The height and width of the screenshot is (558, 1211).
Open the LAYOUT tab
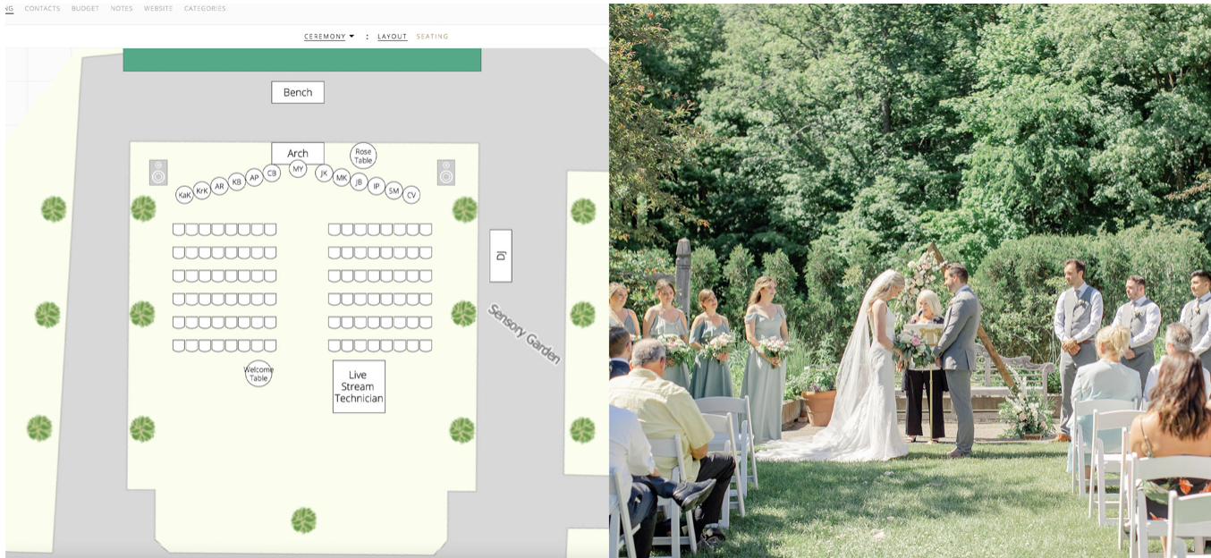point(392,37)
